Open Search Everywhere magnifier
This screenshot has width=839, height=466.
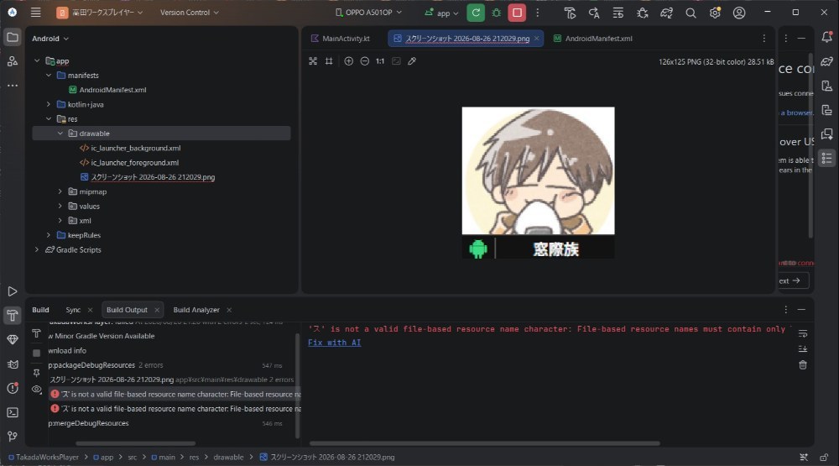[690, 13]
